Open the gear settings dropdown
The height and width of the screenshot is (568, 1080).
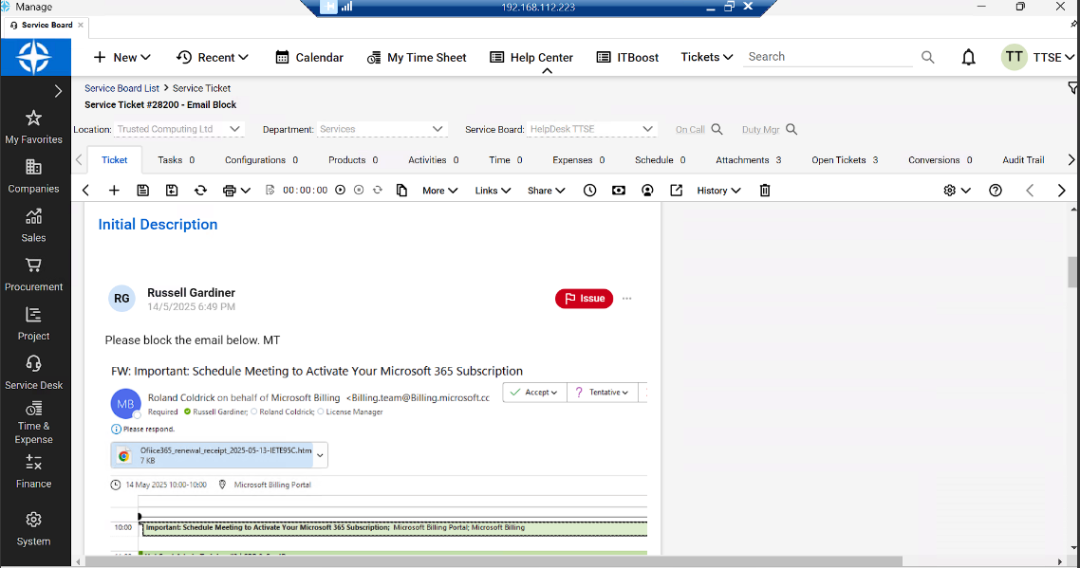click(957, 190)
